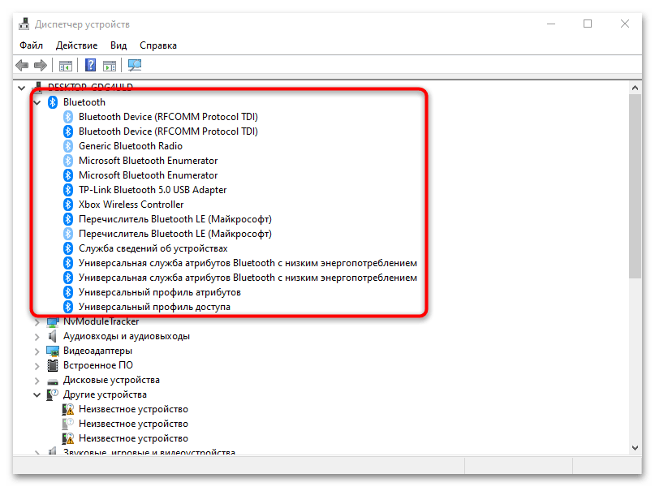The height and width of the screenshot is (487, 655).
Task: Open Help via the question mark icon
Action: pos(90,65)
